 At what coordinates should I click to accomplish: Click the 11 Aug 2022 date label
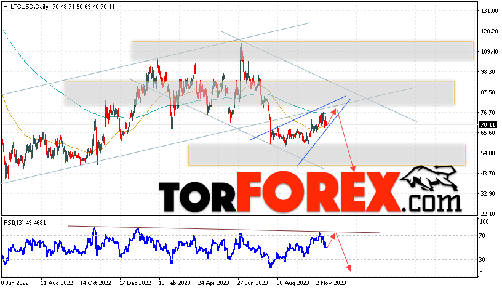point(57,283)
